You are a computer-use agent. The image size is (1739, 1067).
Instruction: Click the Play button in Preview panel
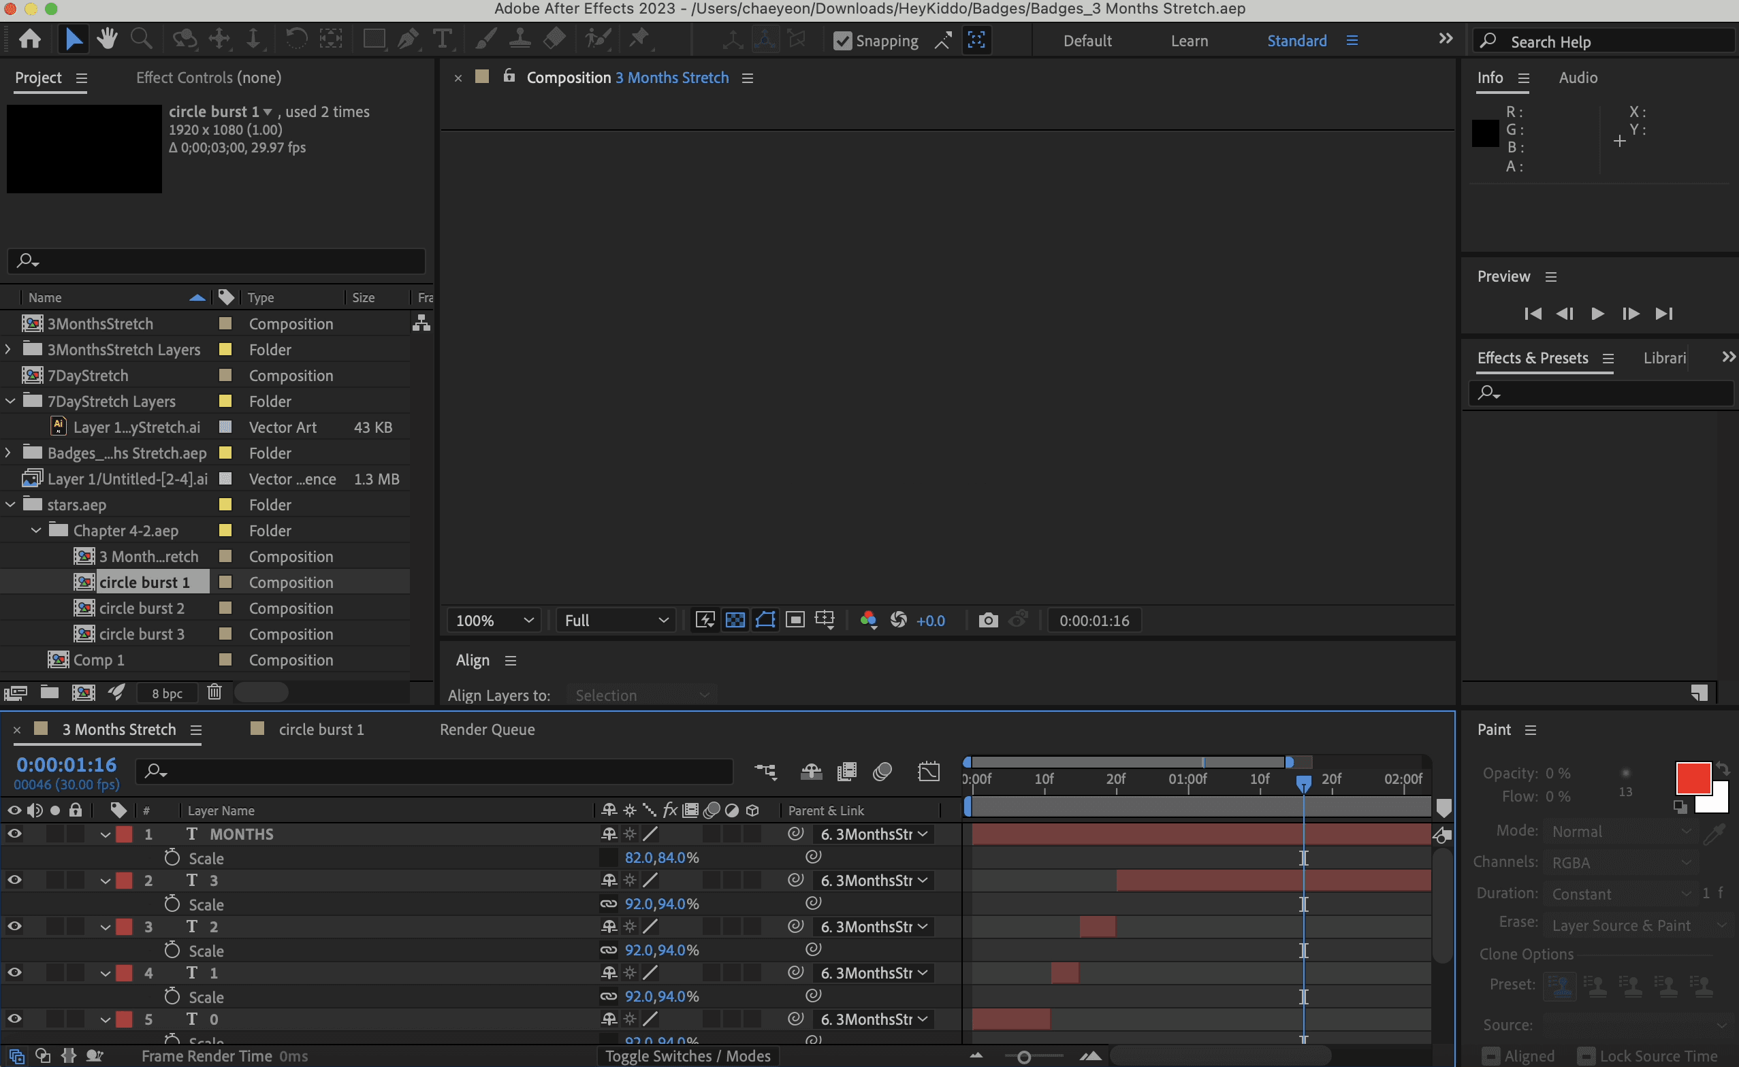pyautogui.click(x=1597, y=313)
